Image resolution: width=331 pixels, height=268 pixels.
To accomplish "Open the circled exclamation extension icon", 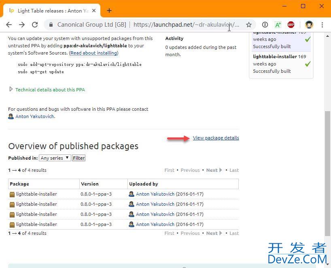I will point(265,25).
